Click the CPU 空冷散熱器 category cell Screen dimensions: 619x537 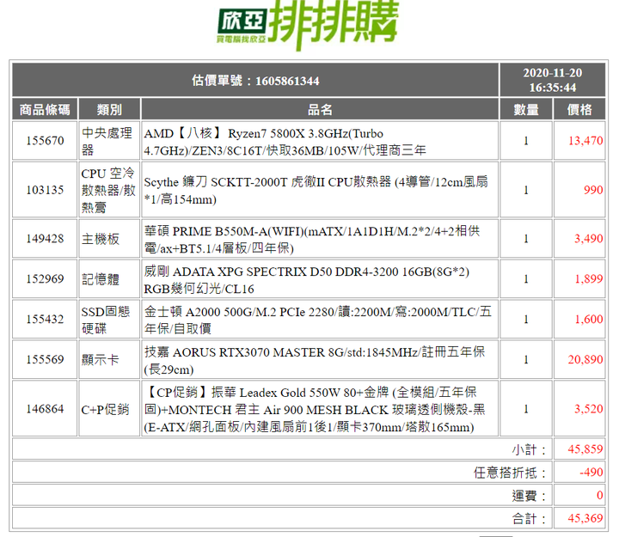109,190
